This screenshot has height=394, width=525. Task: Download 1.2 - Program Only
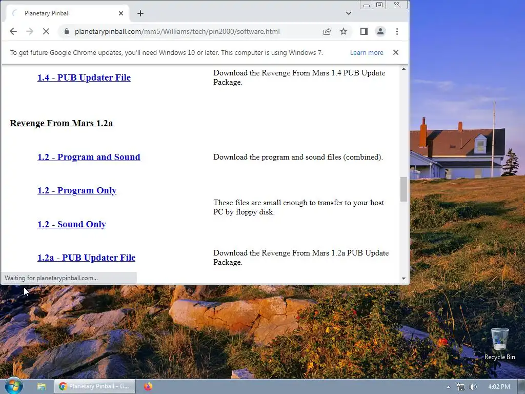pyautogui.click(x=77, y=190)
